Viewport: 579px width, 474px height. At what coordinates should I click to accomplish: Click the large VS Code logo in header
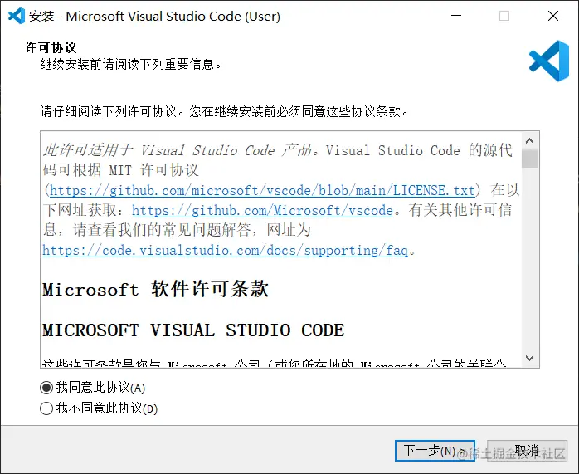tap(549, 61)
